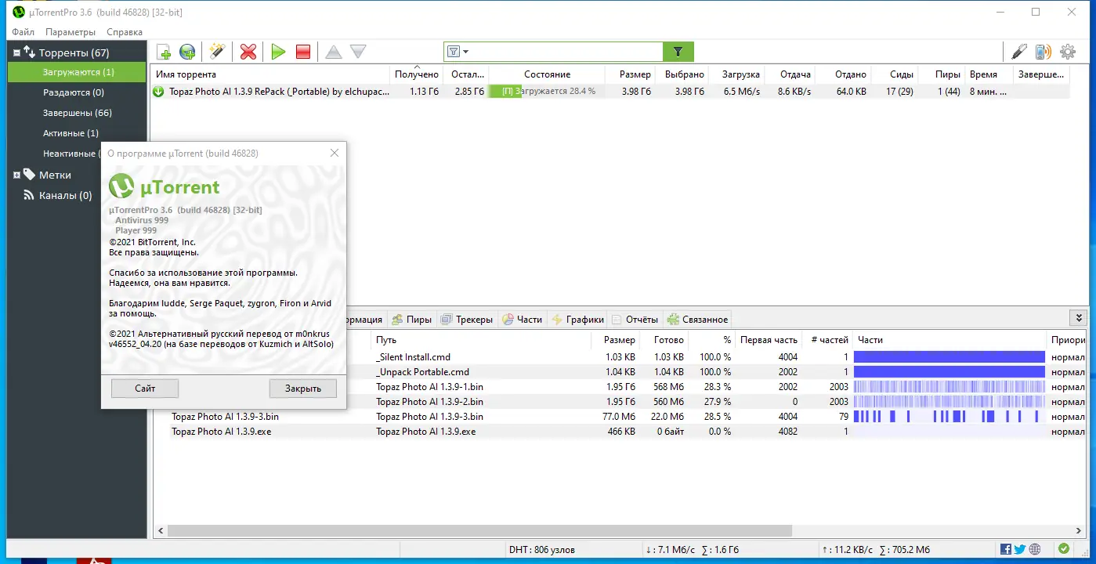Image resolution: width=1096 pixels, height=564 pixels.
Task: Click the green download status icon of Topaz torrent
Action: tap(158, 92)
